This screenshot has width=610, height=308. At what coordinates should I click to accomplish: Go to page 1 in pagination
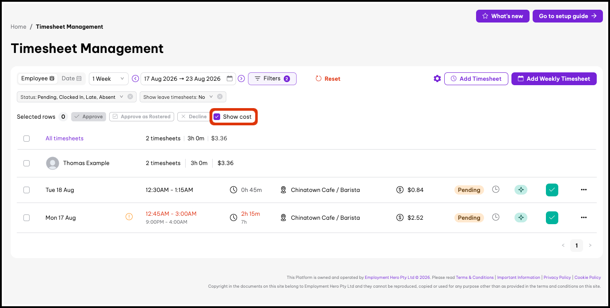[x=576, y=245]
